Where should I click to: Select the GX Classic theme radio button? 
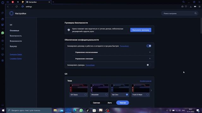click(x=86, y=94)
